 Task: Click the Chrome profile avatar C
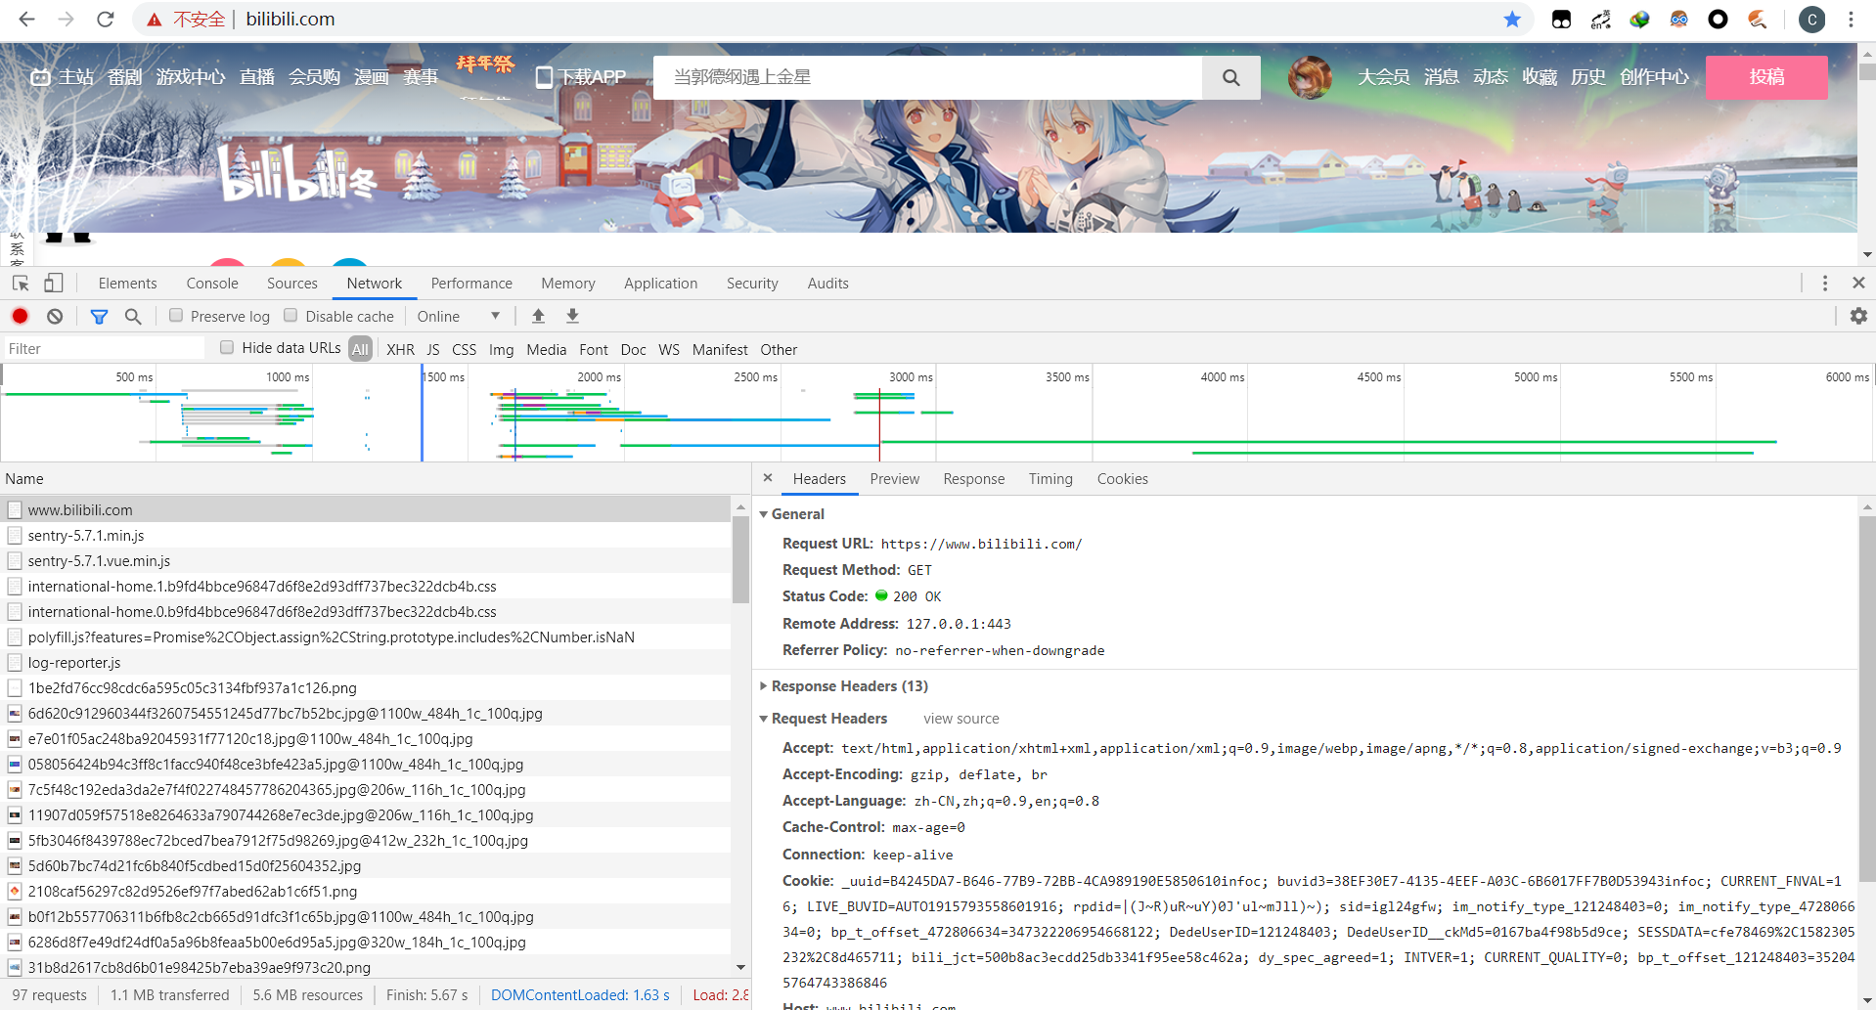(x=1811, y=19)
